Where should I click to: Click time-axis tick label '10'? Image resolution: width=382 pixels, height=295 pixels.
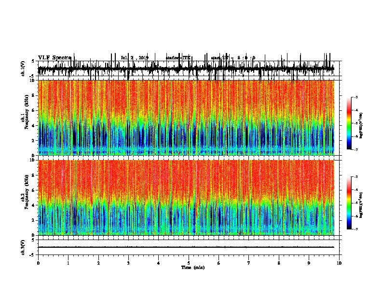(339, 263)
